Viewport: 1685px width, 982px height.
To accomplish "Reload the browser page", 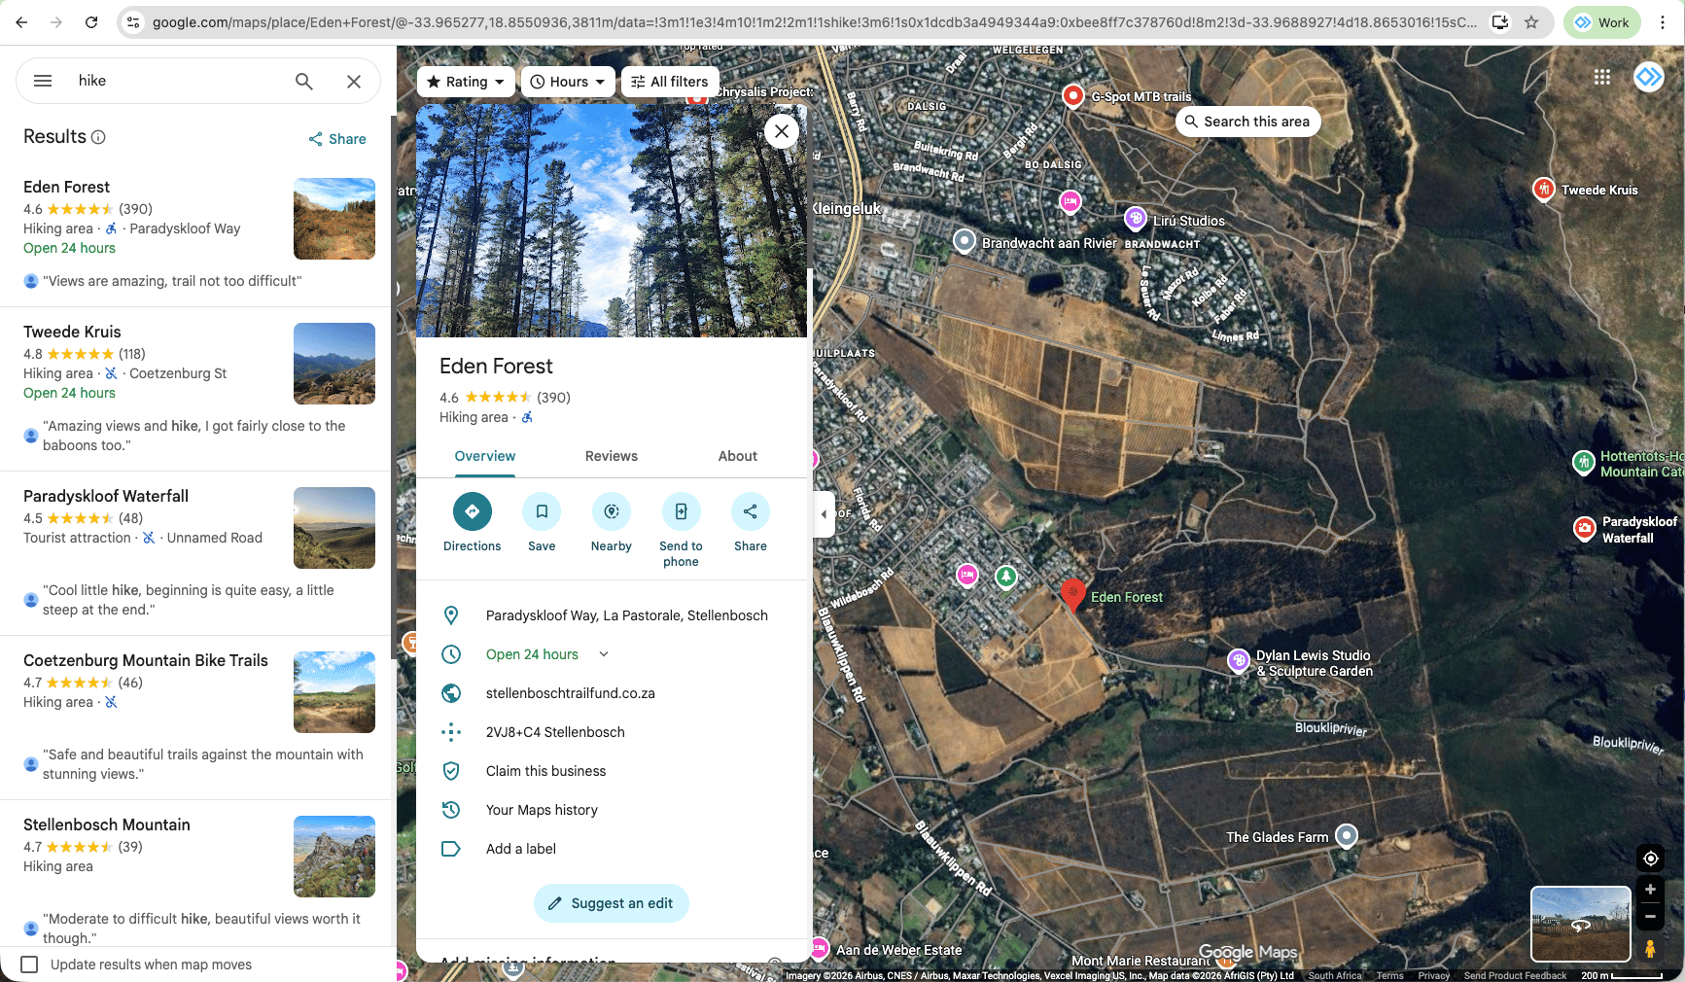I will (91, 22).
